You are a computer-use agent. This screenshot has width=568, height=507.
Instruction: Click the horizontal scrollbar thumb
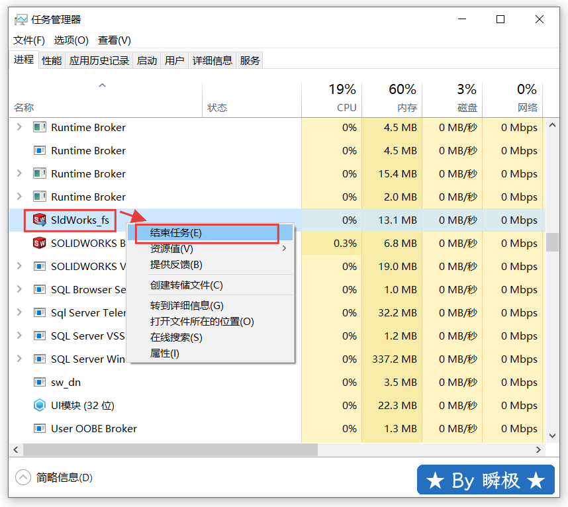point(170,450)
